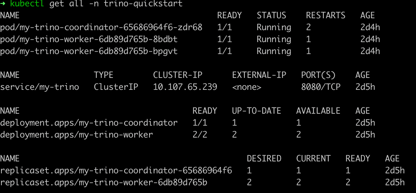Click the UP-TO-DATE column header
This screenshot has height=193, width=416.
click(x=256, y=111)
